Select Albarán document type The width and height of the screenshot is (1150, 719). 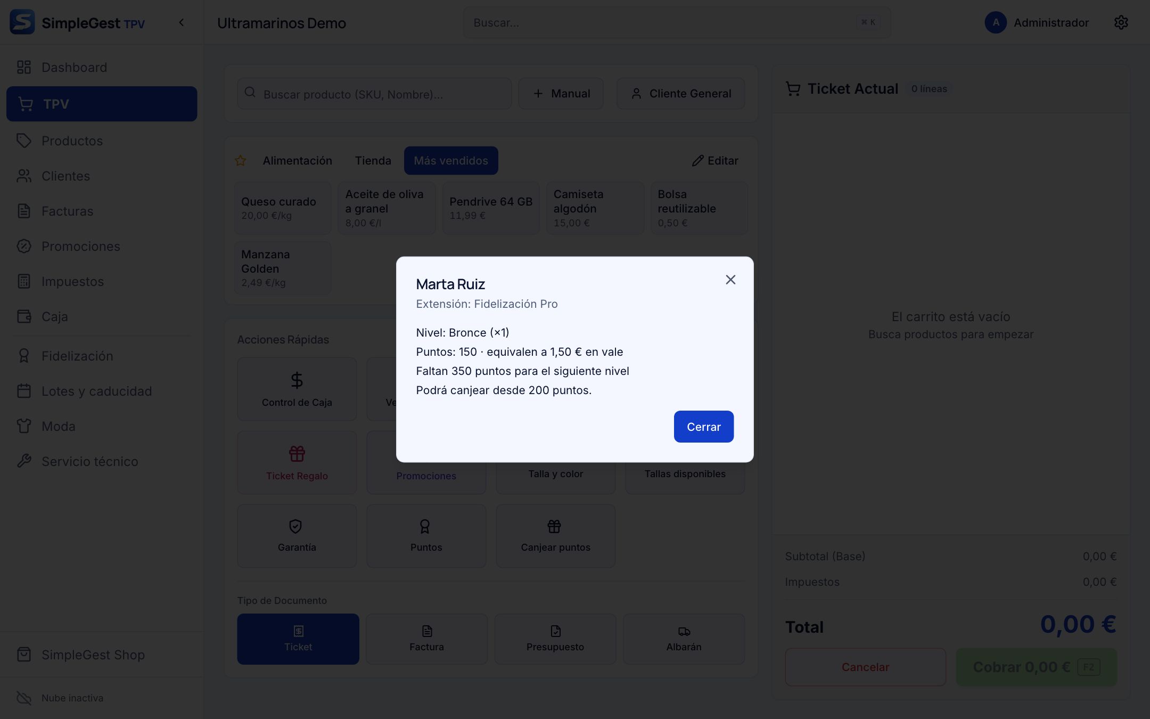pyautogui.click(x=684, y=639)
